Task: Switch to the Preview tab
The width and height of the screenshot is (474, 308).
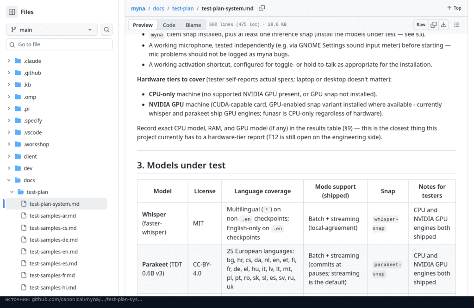Action: pyautogui.click(x=143, y=25)
